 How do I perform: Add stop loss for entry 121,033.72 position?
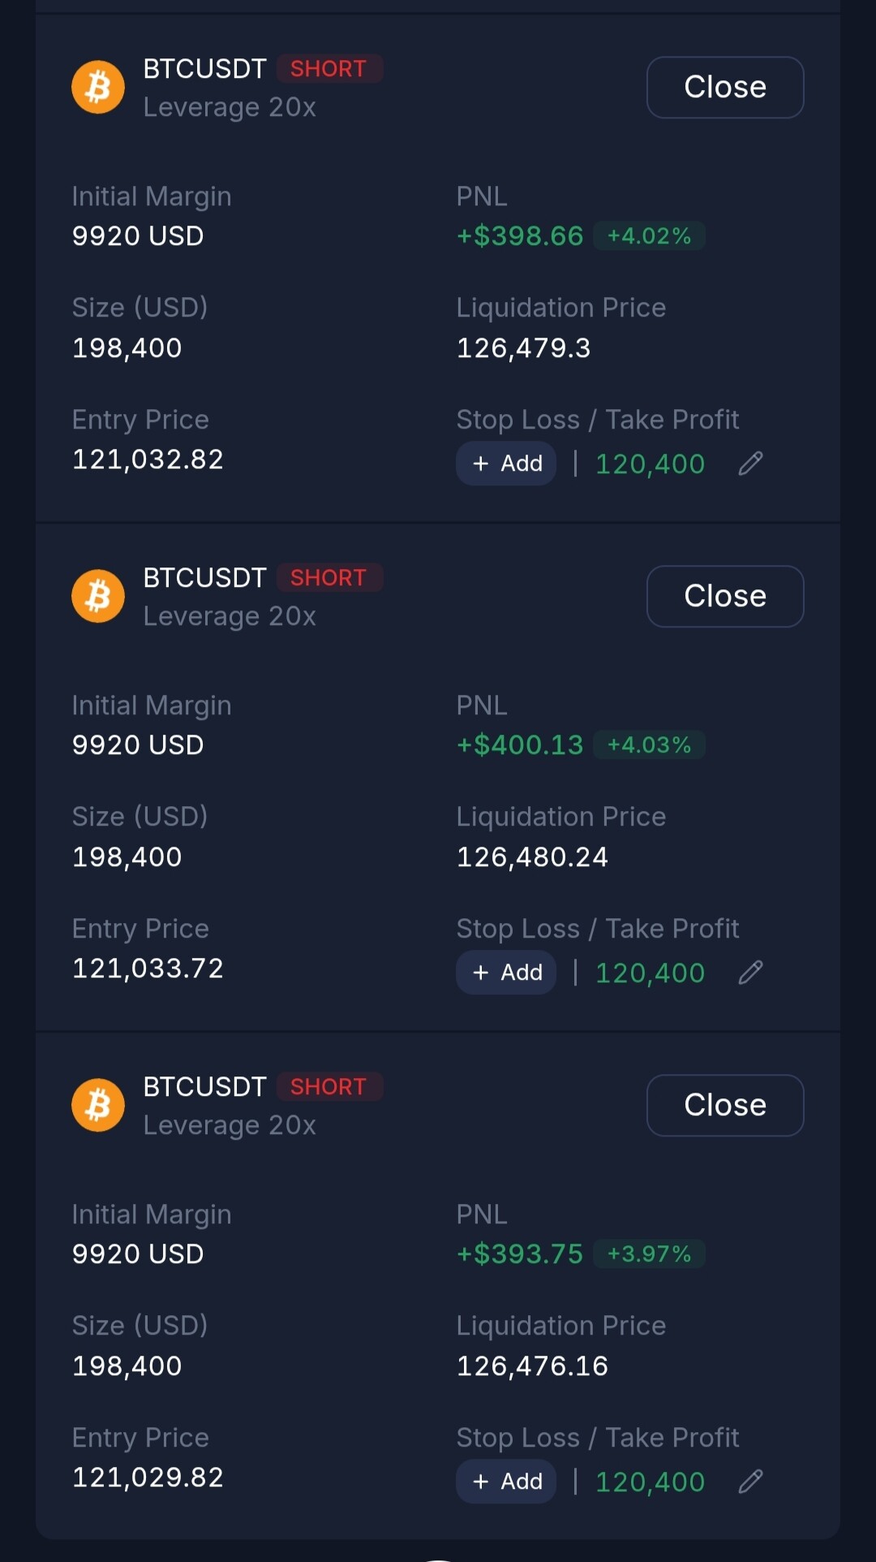506,973
